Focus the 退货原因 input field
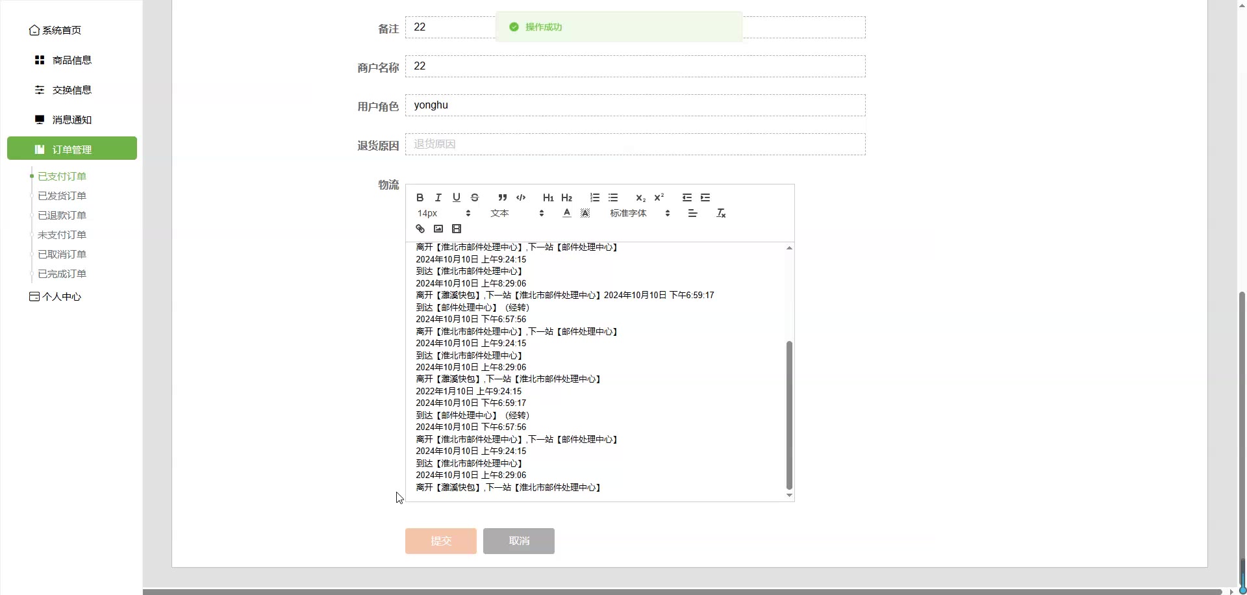The height and width of the screenshot is (595, 1247). tap(635, 144)
